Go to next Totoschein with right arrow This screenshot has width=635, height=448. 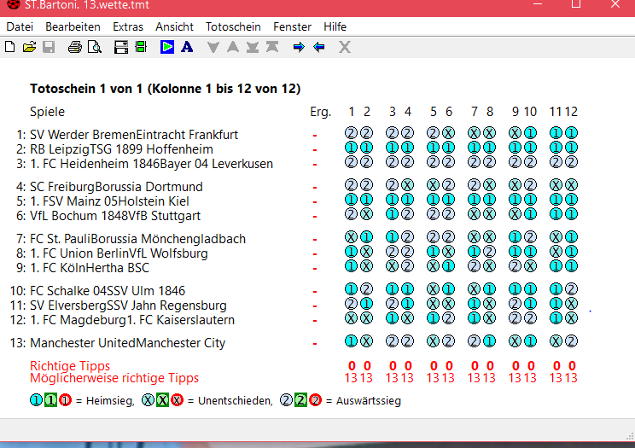pos(299,47)
